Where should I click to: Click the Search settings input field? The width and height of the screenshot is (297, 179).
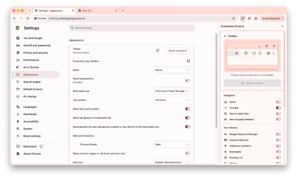tap(132, 28)
